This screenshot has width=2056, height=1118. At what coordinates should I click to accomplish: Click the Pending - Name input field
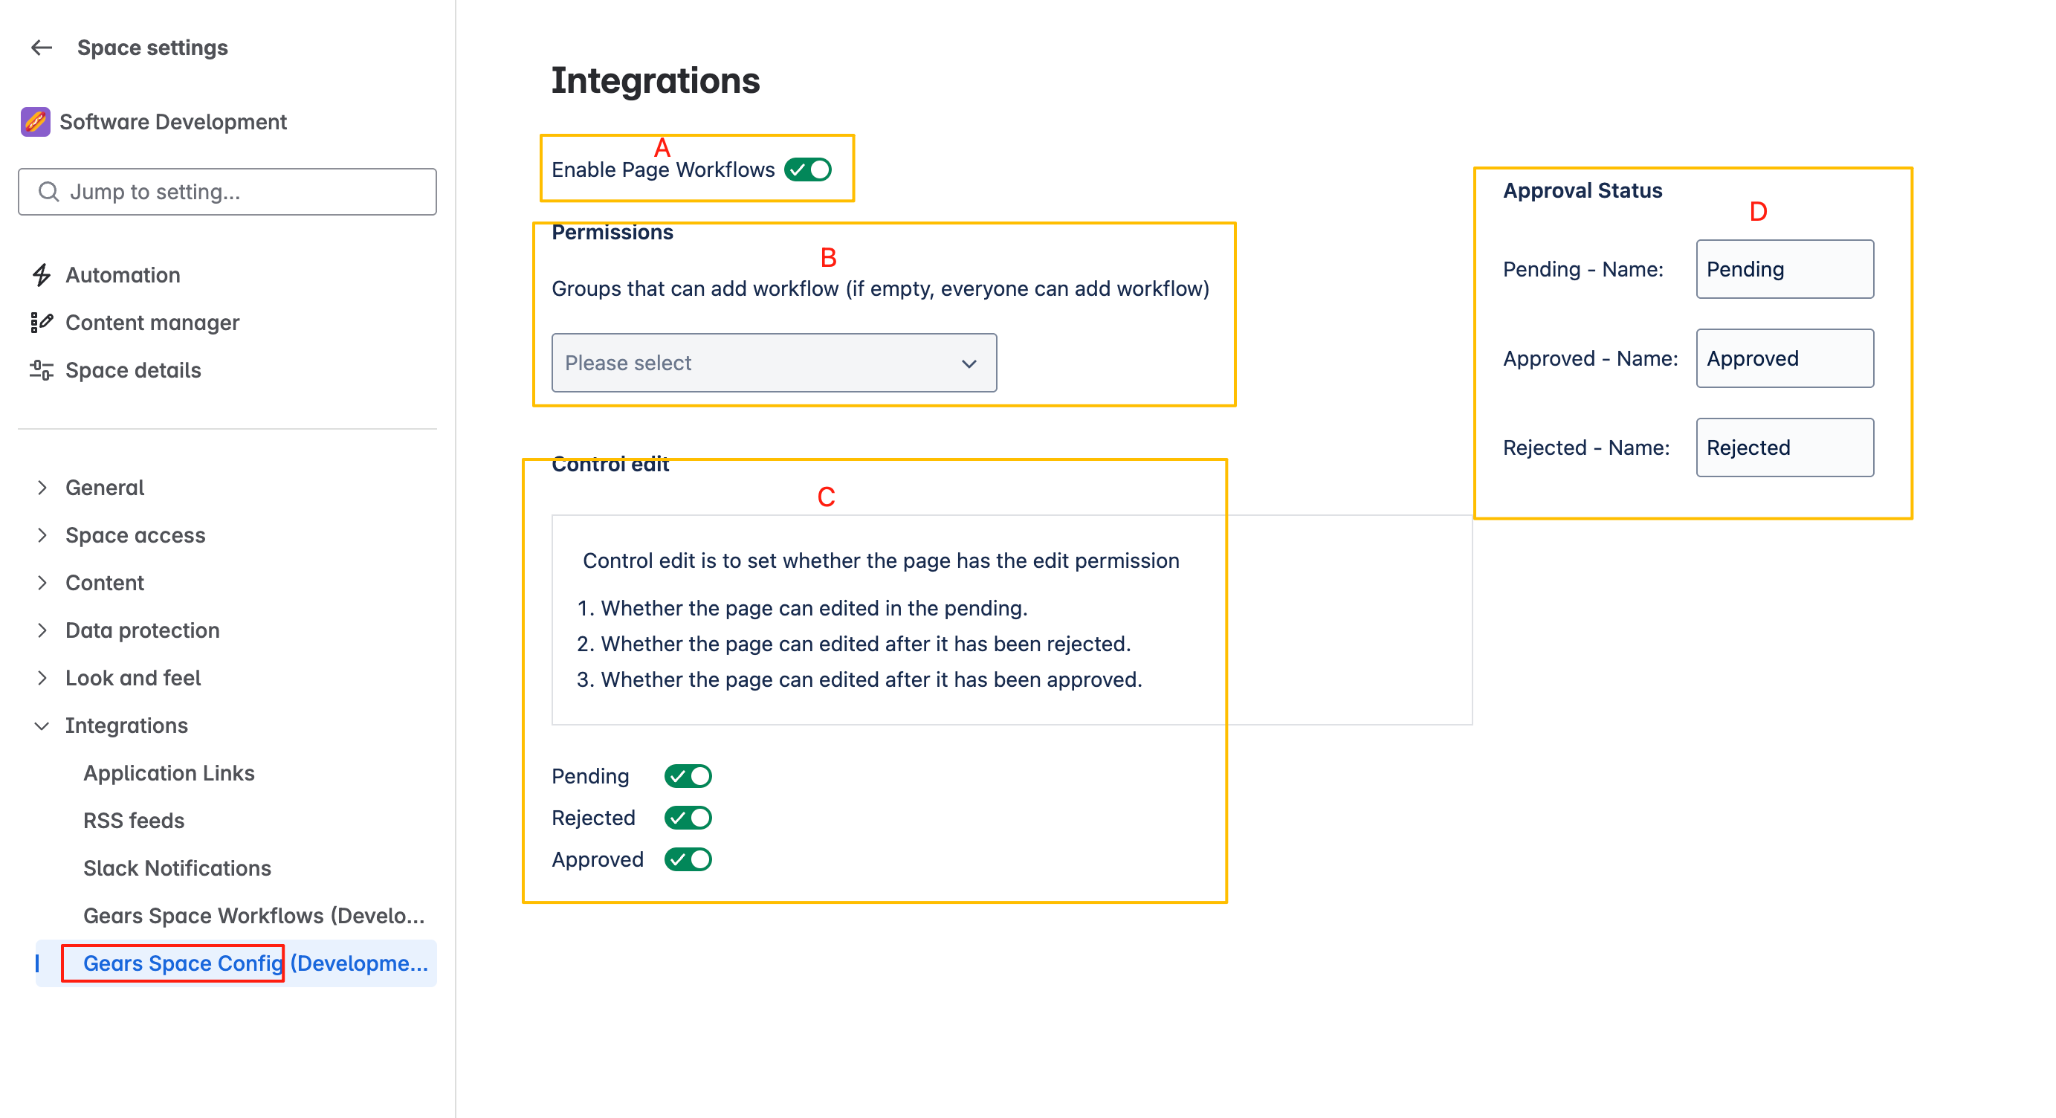pyautogui.click(x=1785, y=270)
